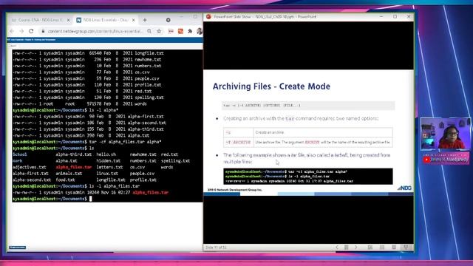Image resolution: width=473 pixels, height=266 pixels.
Task: Click red alpha_files.tar in ls listing columns
Action: point(74,167)
